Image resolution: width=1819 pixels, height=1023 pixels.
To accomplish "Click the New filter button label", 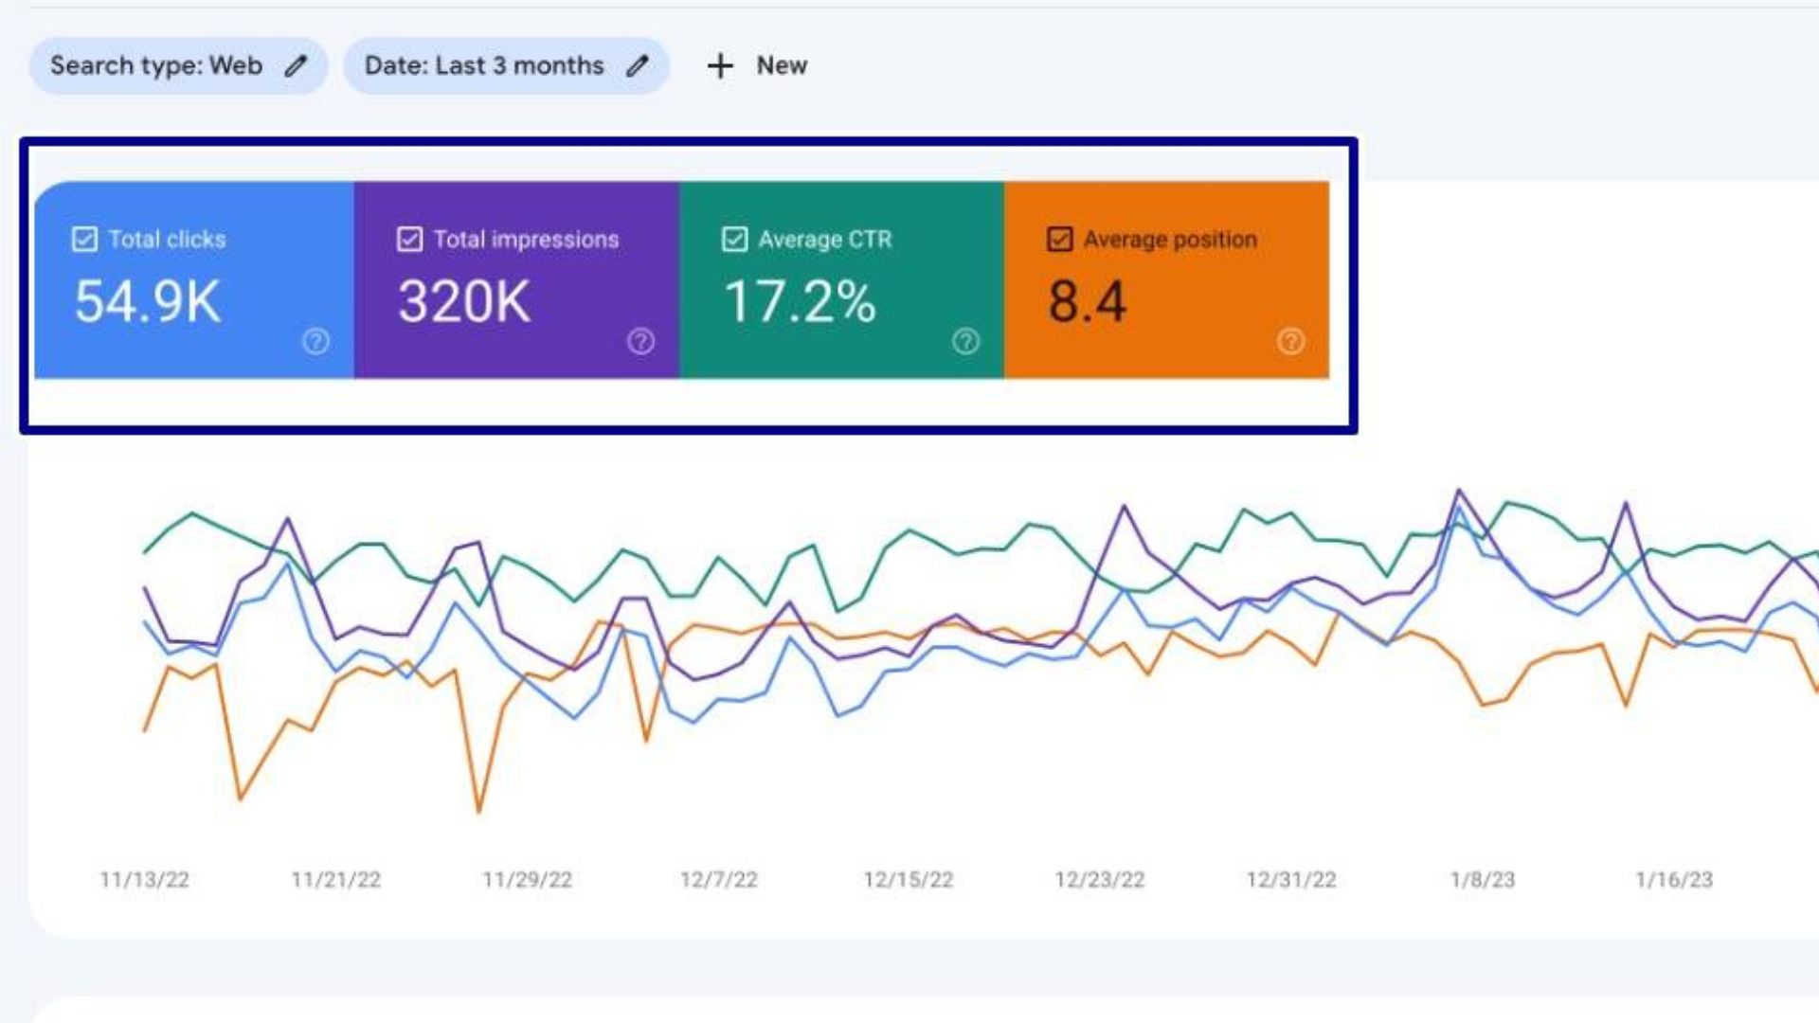I will coord(782,65).
